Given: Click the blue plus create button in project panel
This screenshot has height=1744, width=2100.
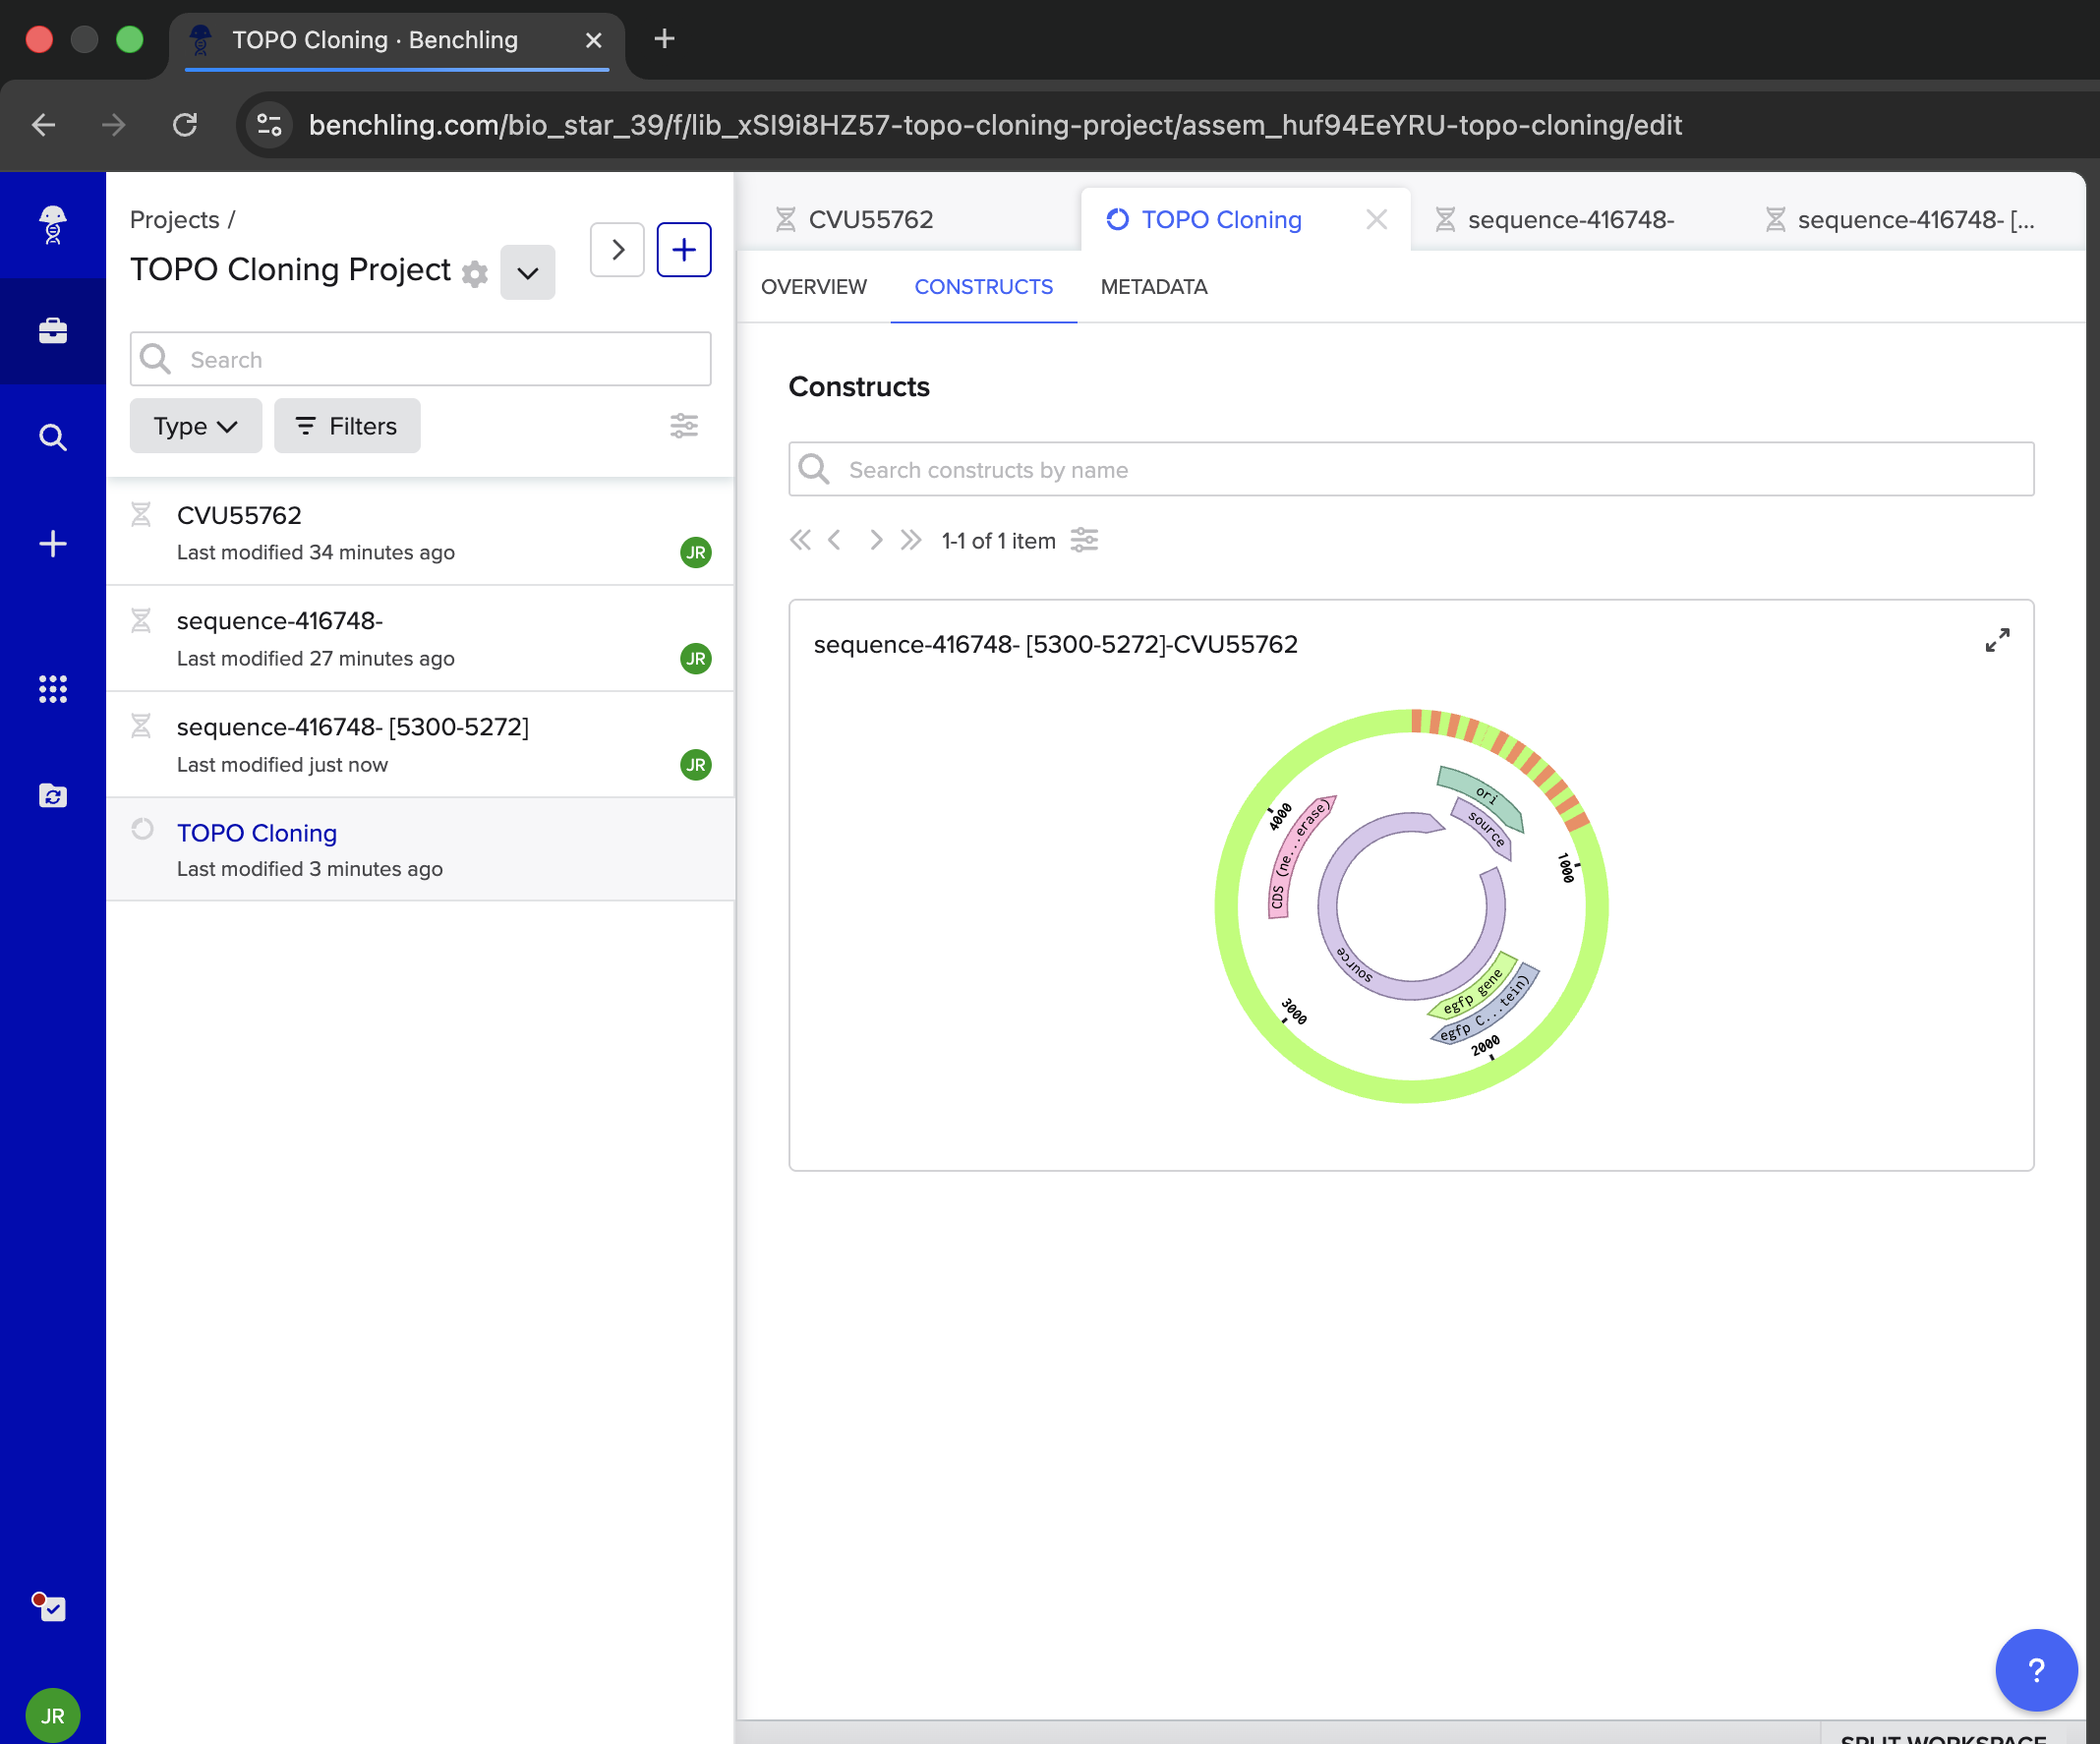Looking at the screenshot, I should [684, 249].
